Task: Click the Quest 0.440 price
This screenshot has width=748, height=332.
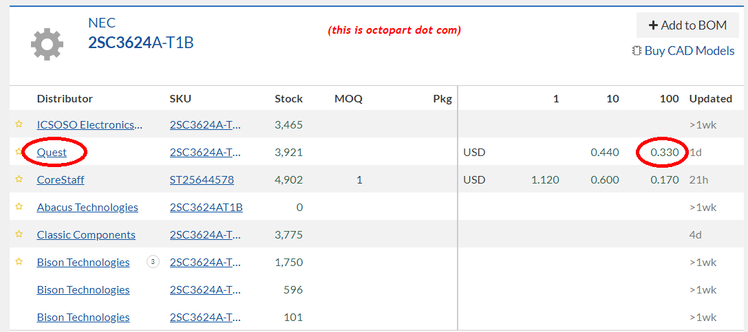Action: point(605,153)
